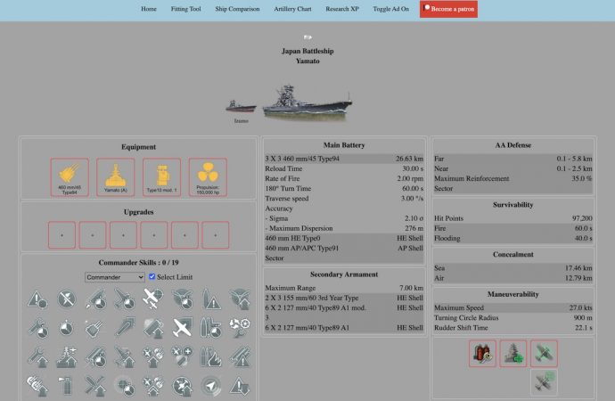This screenshot has width=615, height=401.
Task: Select the wrench with timer skill
Action: 37,328
